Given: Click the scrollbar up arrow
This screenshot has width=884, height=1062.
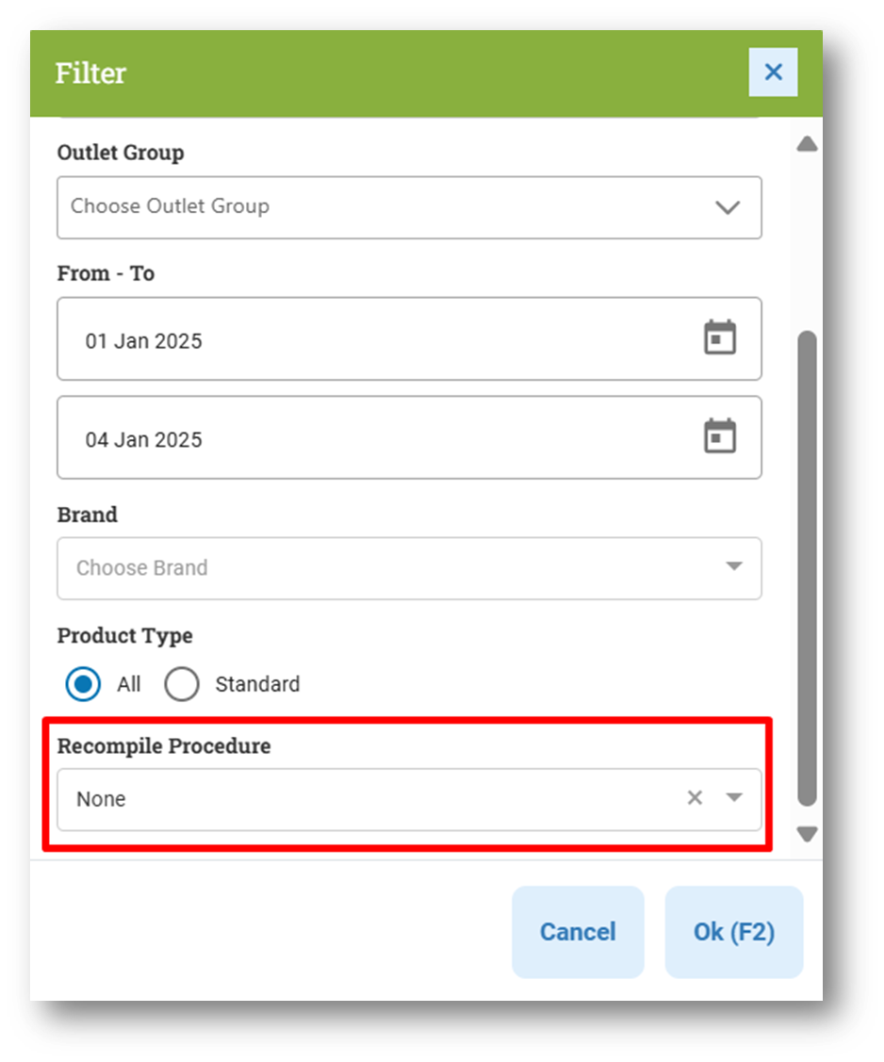Looking at the screenshot, I should pos(807,143).
